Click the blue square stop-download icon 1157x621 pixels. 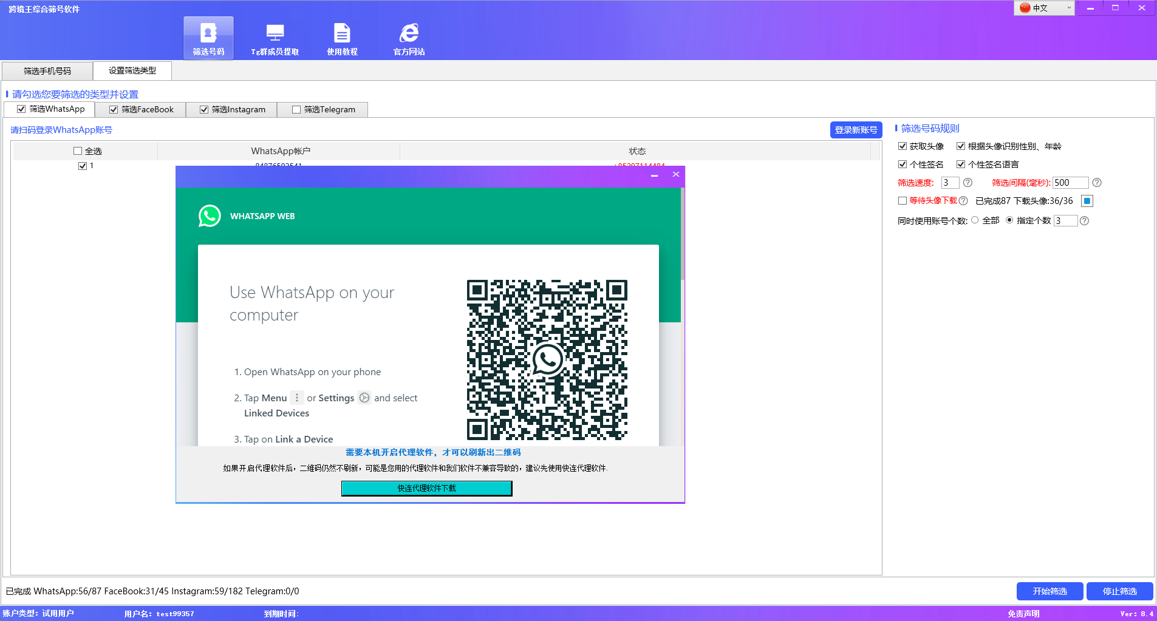(1087, 201)
